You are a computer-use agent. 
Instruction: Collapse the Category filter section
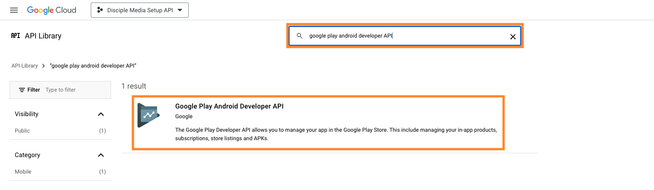pos(100,155)
